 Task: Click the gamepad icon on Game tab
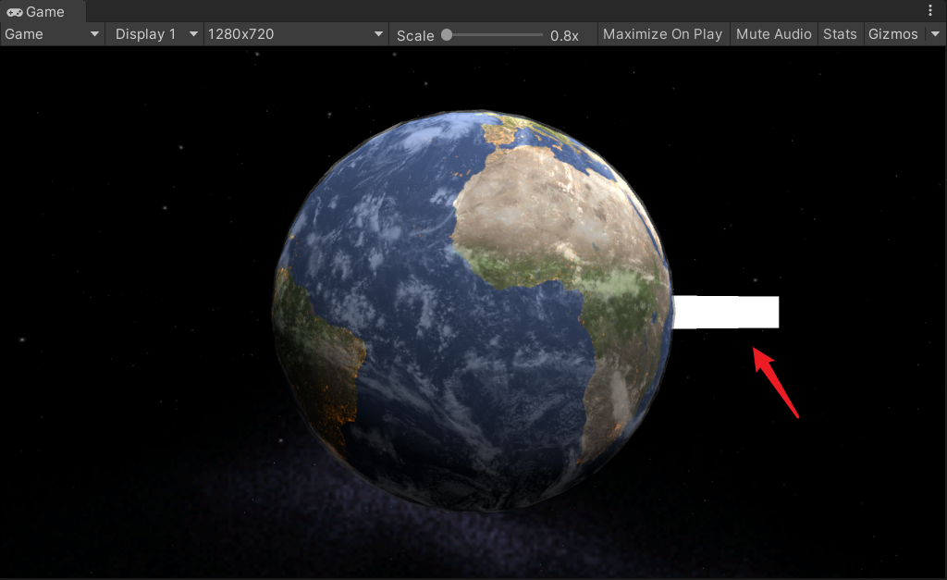pos(15,12)
